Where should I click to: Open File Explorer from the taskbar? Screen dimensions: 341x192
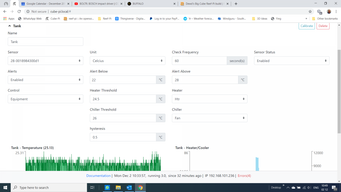[x=118, y=187]
